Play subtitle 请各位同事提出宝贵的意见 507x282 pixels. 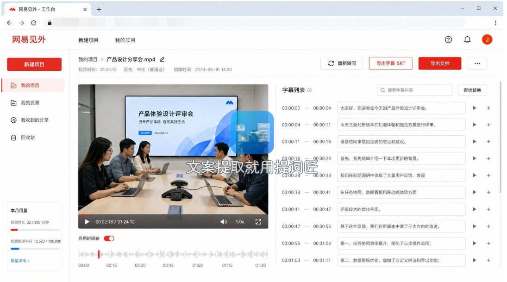[x=474, y=142]
